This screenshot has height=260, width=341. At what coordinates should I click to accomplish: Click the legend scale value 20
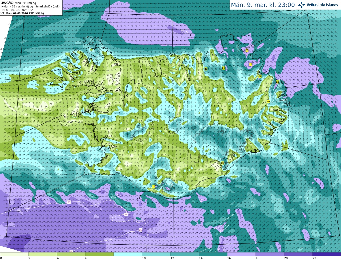click(286, 258)
